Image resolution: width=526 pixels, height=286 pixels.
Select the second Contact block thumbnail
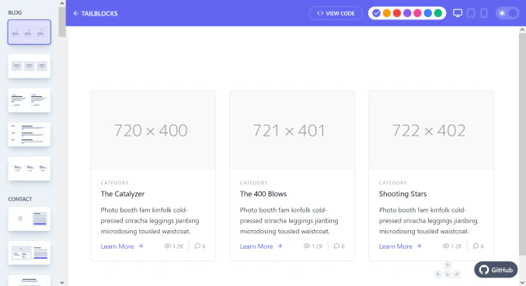pos(30,253)
